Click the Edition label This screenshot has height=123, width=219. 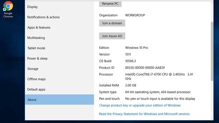point(104,48)
